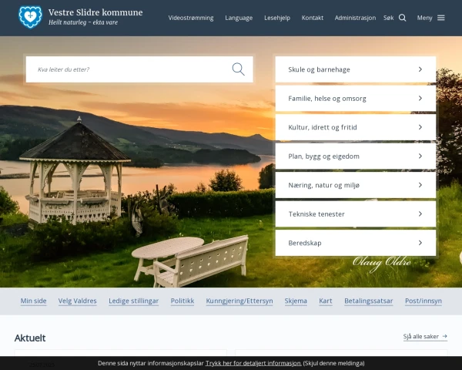Click the magnifier icon beside Søk in header
This screenshot has width=462, height=370.
click(402, 18)
